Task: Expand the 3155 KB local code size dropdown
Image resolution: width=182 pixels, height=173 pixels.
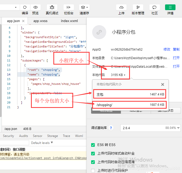Action: tap(118, 75)
